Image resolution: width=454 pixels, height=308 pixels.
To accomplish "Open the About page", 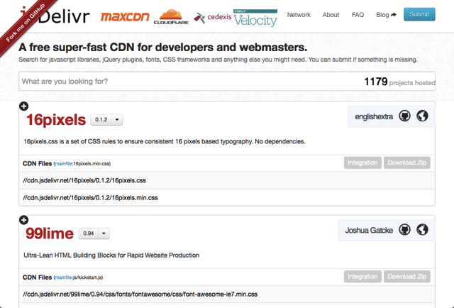I will 331,15.
